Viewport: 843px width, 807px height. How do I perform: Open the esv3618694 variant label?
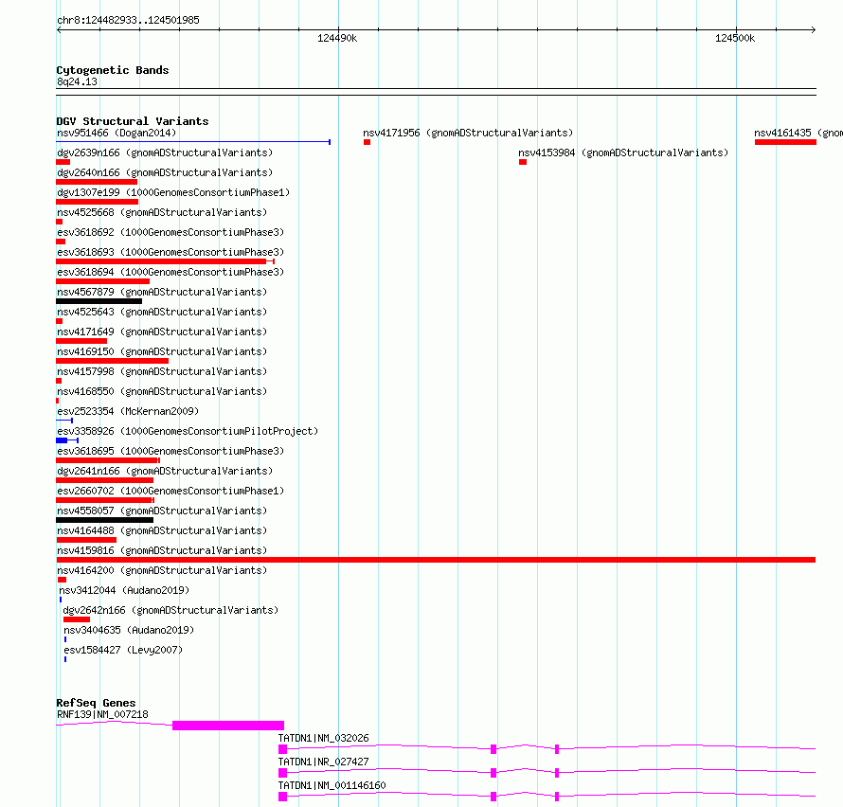pyautogui.click(x=170, y=272)
